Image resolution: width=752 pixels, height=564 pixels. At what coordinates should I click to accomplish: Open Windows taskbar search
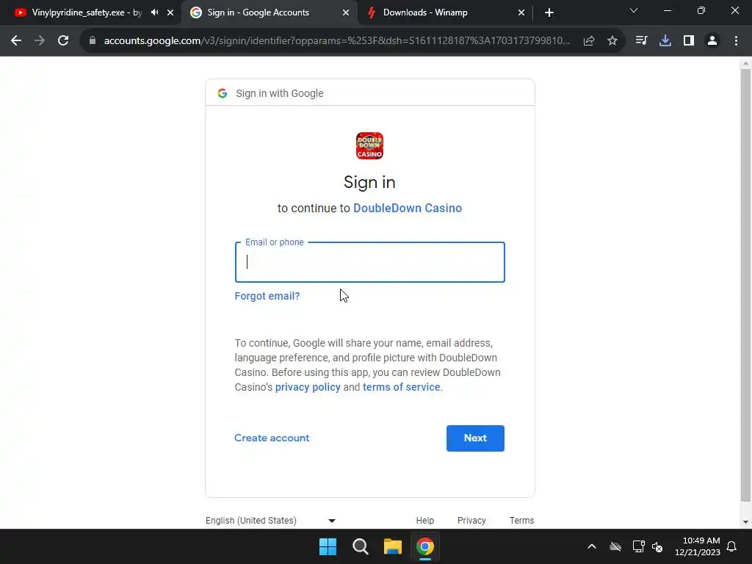pyautogui.click(x=360, y=546)
